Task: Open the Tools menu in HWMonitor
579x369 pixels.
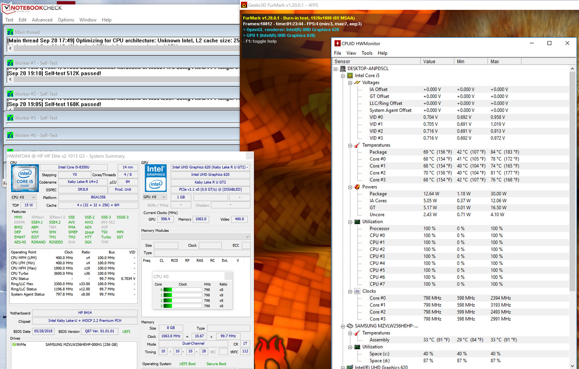Action: coord(367,53)
